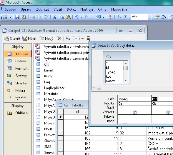The width and height of the screenshot is (173, 155).
Task: Open the Okno menu
Action: coord(102,9)
